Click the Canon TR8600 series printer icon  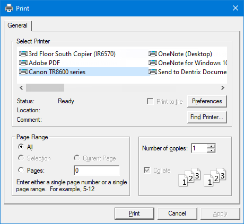[x=23, y=71]
